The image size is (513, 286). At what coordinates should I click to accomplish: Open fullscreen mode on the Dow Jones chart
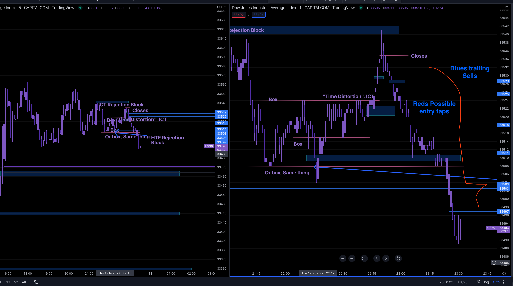tap(364, 258)
